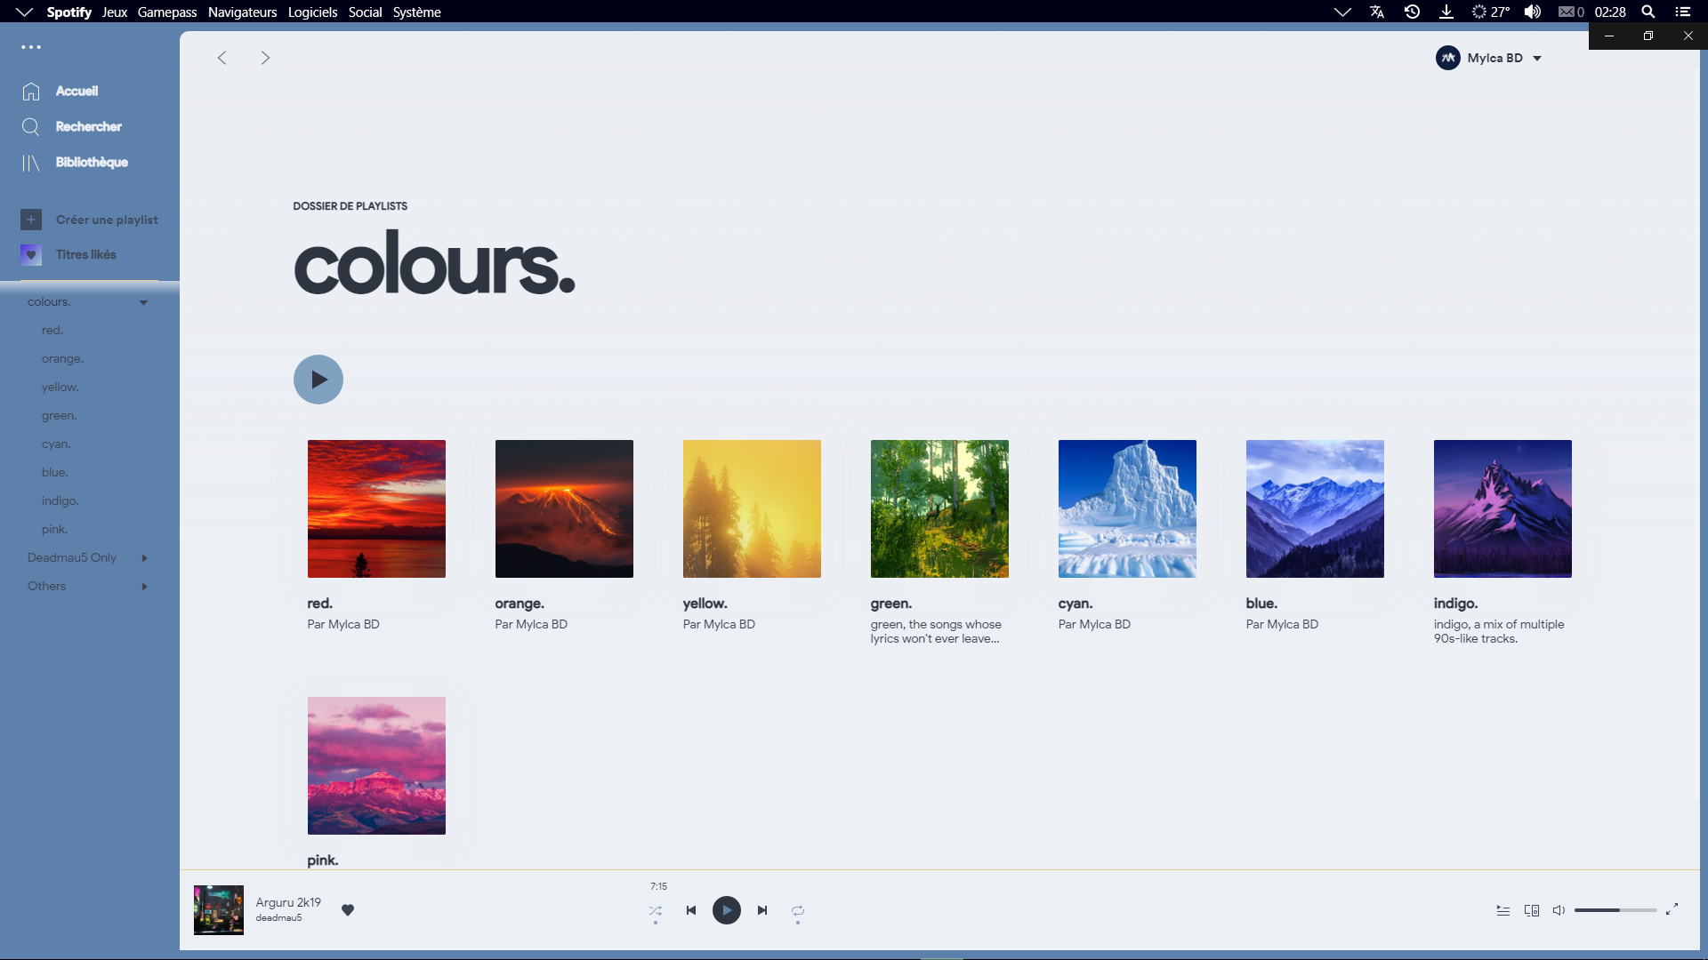1708x960 pixels.
Task: Collapse the colours. playlist folder
Action: [x=143, y=302]
